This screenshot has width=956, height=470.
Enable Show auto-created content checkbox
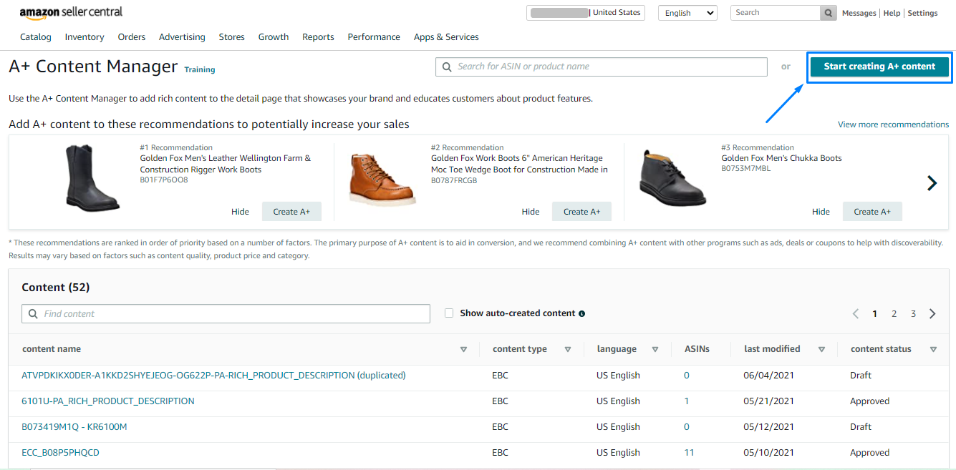pyautogui.click(x=449, y=313)
